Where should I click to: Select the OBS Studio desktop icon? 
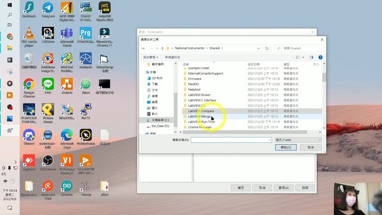pyautogui.click(x=48, y=162)
